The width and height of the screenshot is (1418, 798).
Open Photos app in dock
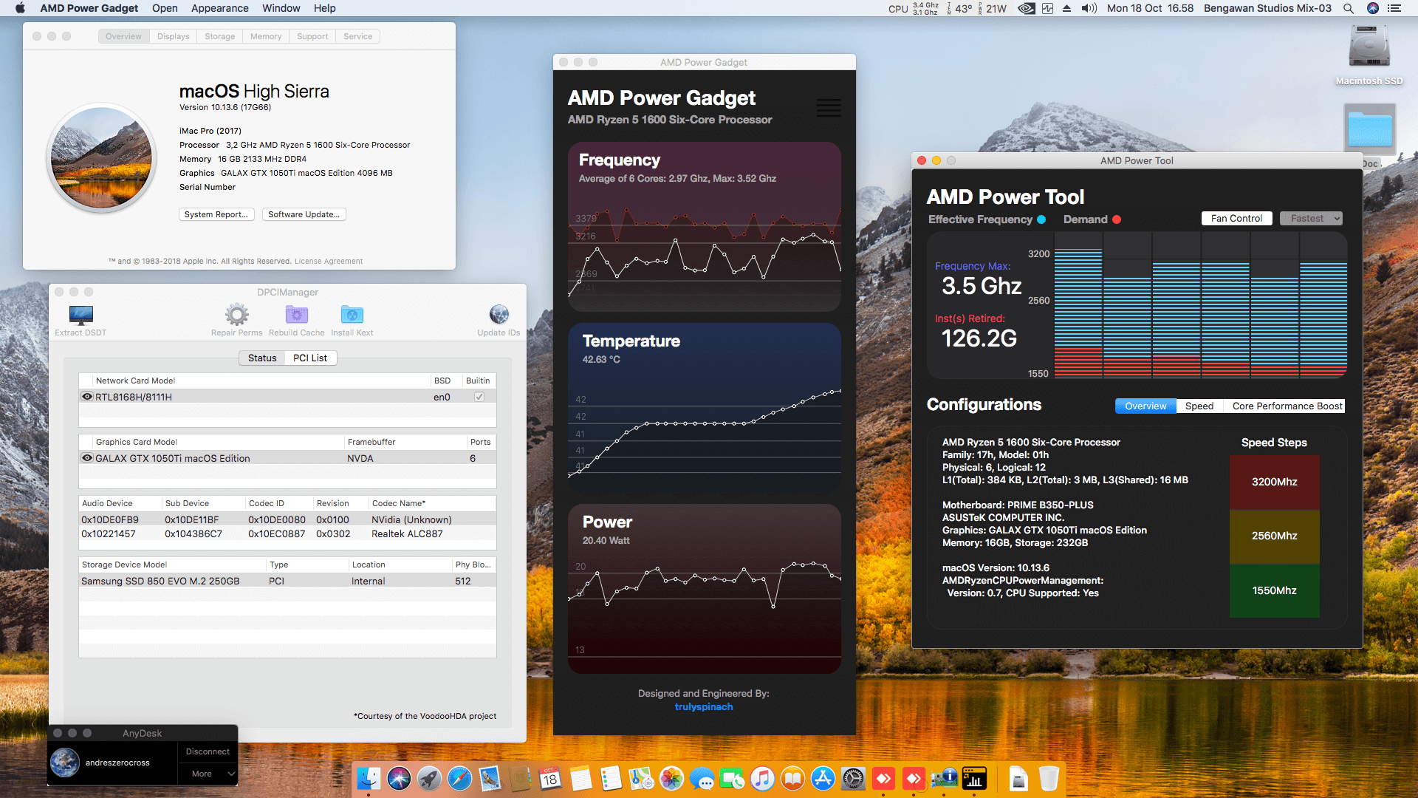[x=671, y=778]
